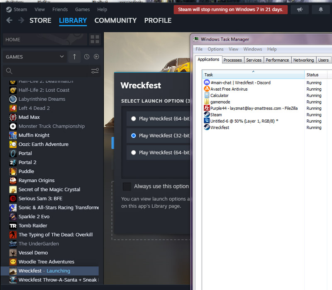Click the Steam forward navigation arrow
Image resolution: width=332 pixels, height=290 pixels.
click(21, 20)
